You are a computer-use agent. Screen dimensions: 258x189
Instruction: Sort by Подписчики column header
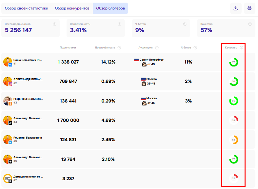pyautogui.click(x=68, y=48)
